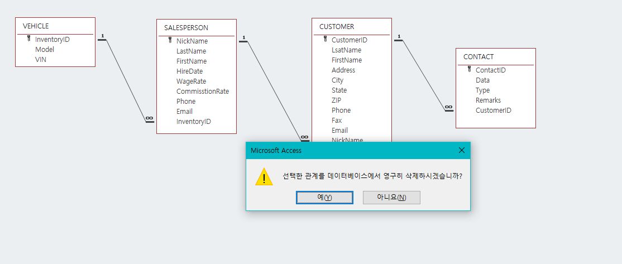The height and width of the screenshot is (264, 622).
Task: Select Phone field in SALESPERSON table
Action: (x=186, y=102)
